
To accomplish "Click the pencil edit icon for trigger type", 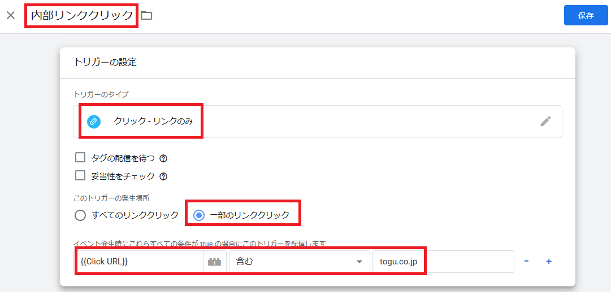I will (545, 121).
